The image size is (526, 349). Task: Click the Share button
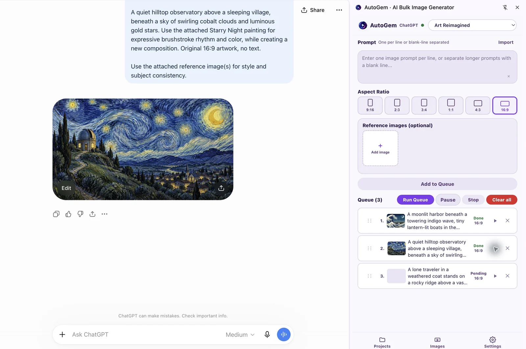point(313,10)
